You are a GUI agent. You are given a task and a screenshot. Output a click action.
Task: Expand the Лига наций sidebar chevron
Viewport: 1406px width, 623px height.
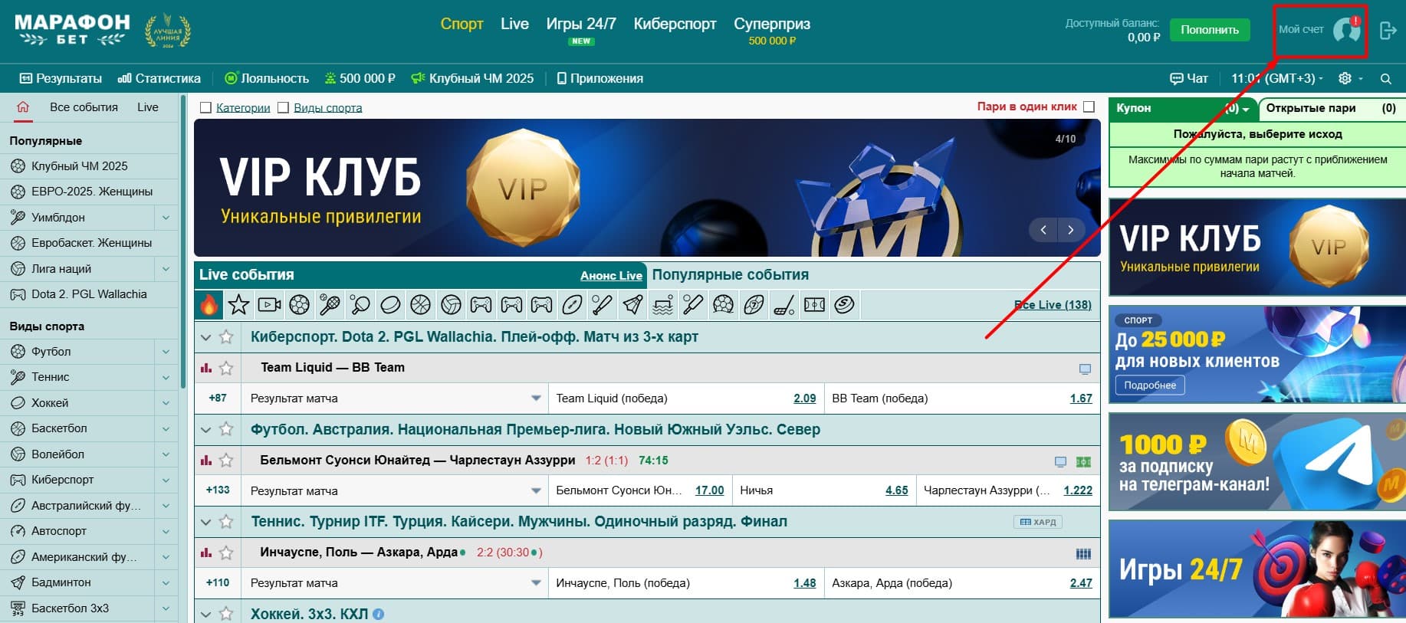pos(166,269)
